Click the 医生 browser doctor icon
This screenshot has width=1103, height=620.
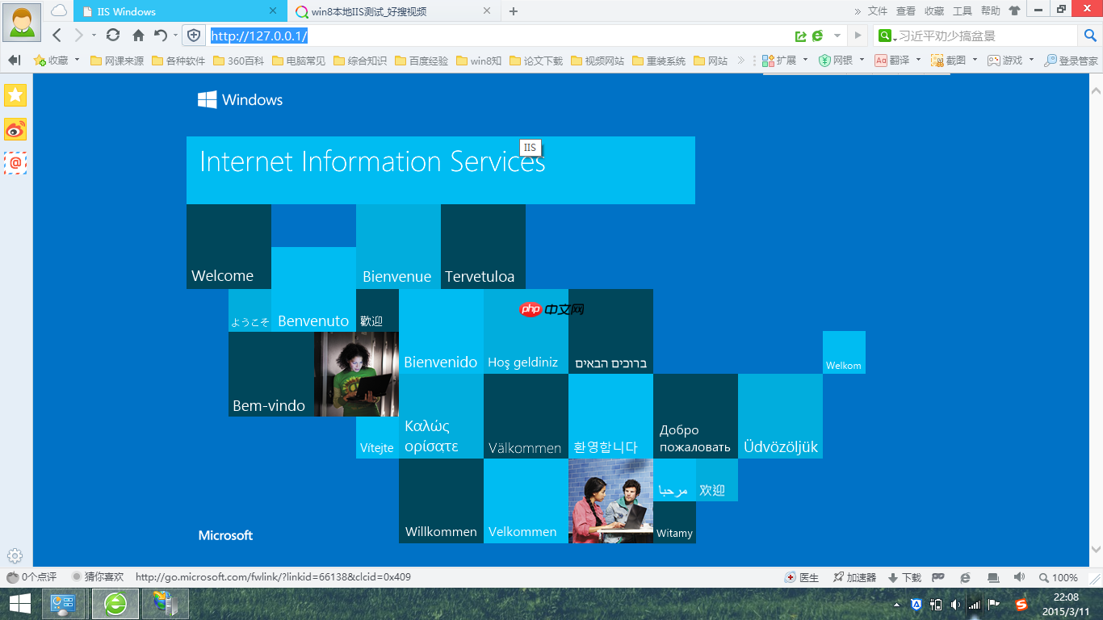pos(803,577)
